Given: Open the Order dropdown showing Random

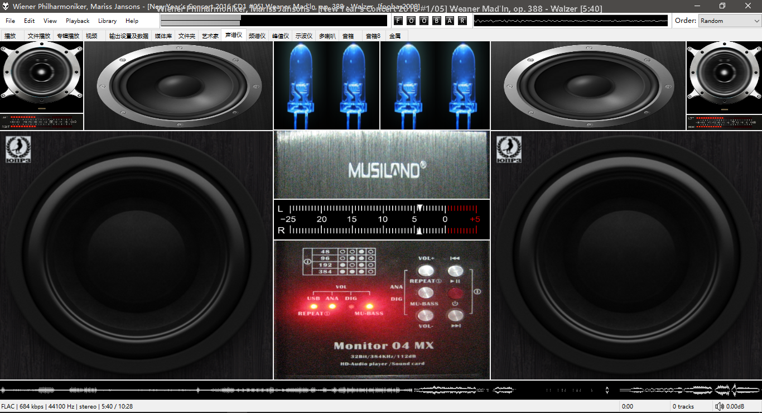Looking at the screenshot, I should pos(729,21).
